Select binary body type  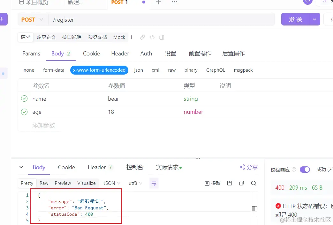191,70
